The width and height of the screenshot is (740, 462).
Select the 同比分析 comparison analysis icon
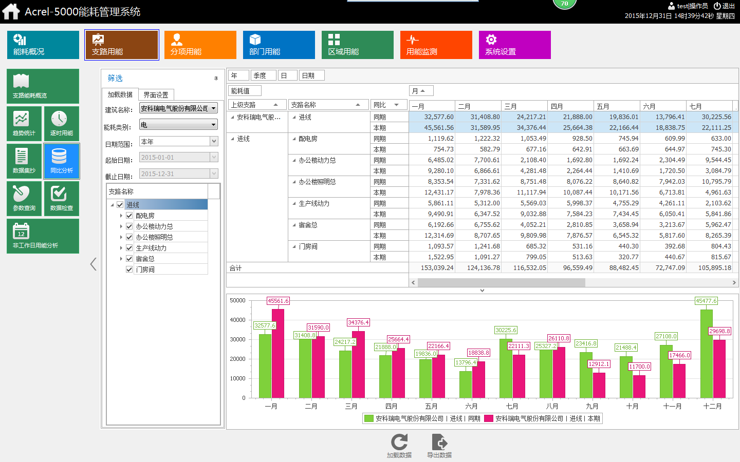coord(61,161)
